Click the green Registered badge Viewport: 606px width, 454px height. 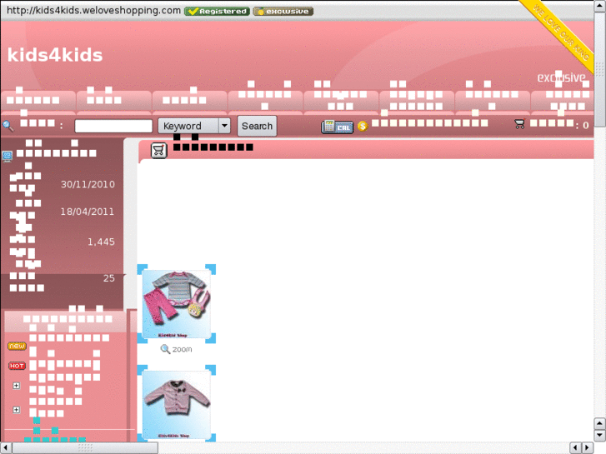click(218, 11)
